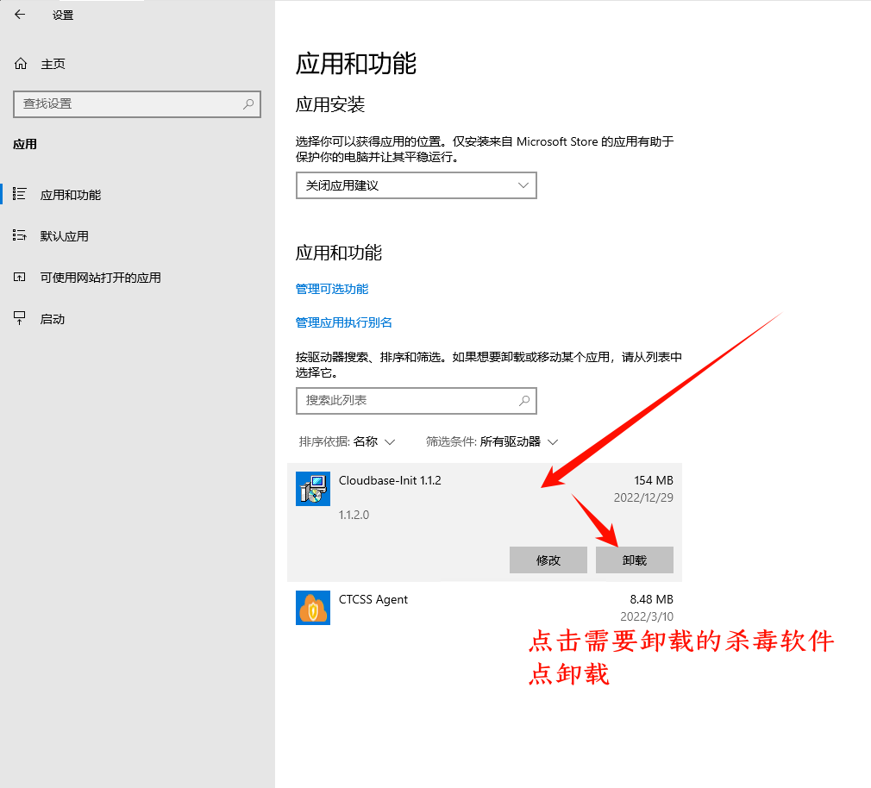
Task: Open the 管理应用执行别名 link
Action: click(x=344, y=322)
